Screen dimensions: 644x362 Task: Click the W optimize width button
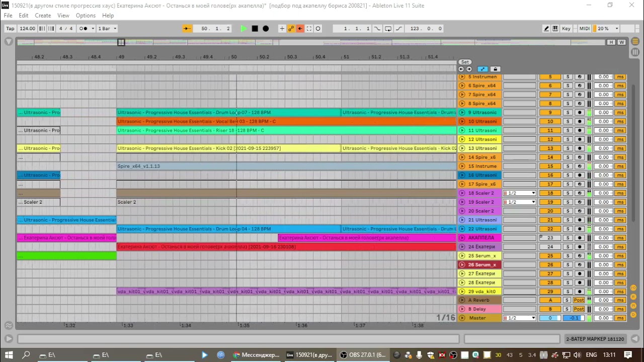click(x=621, y=42)
